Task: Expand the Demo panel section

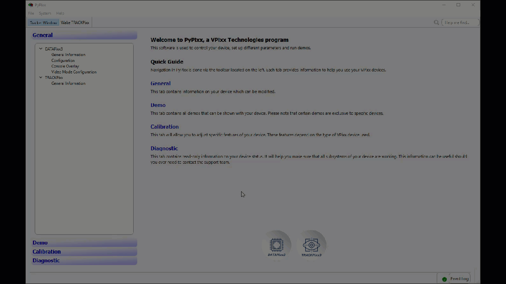Action: (40, 243)
